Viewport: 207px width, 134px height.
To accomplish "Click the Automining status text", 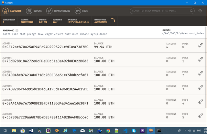I will [101, 22].
